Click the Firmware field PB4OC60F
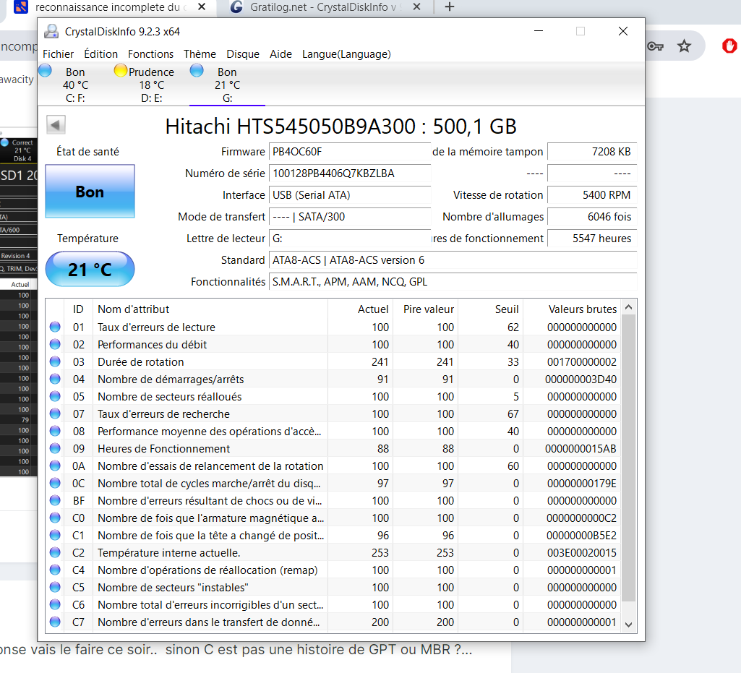 pyautogui.click(x=350, y=152)
